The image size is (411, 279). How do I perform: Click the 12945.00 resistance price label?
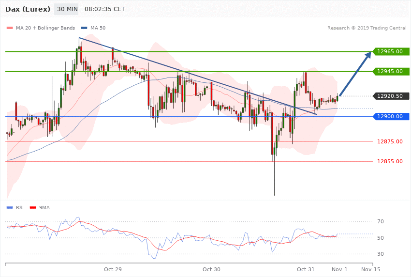tap(391, 71)
